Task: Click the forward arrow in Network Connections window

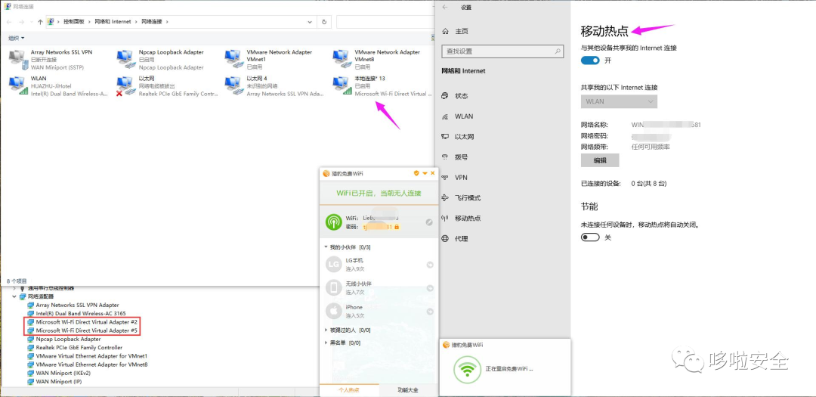Action: 22,22
